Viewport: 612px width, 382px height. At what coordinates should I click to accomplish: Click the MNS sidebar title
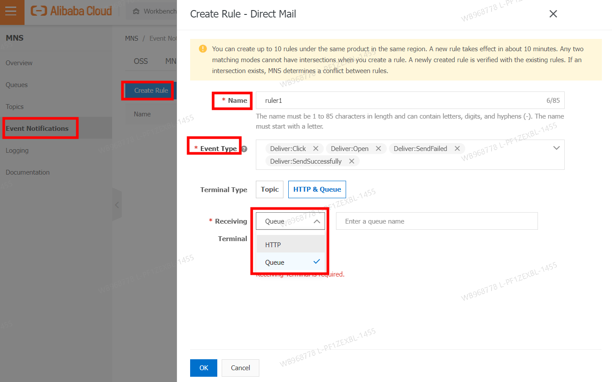[14, 38]
